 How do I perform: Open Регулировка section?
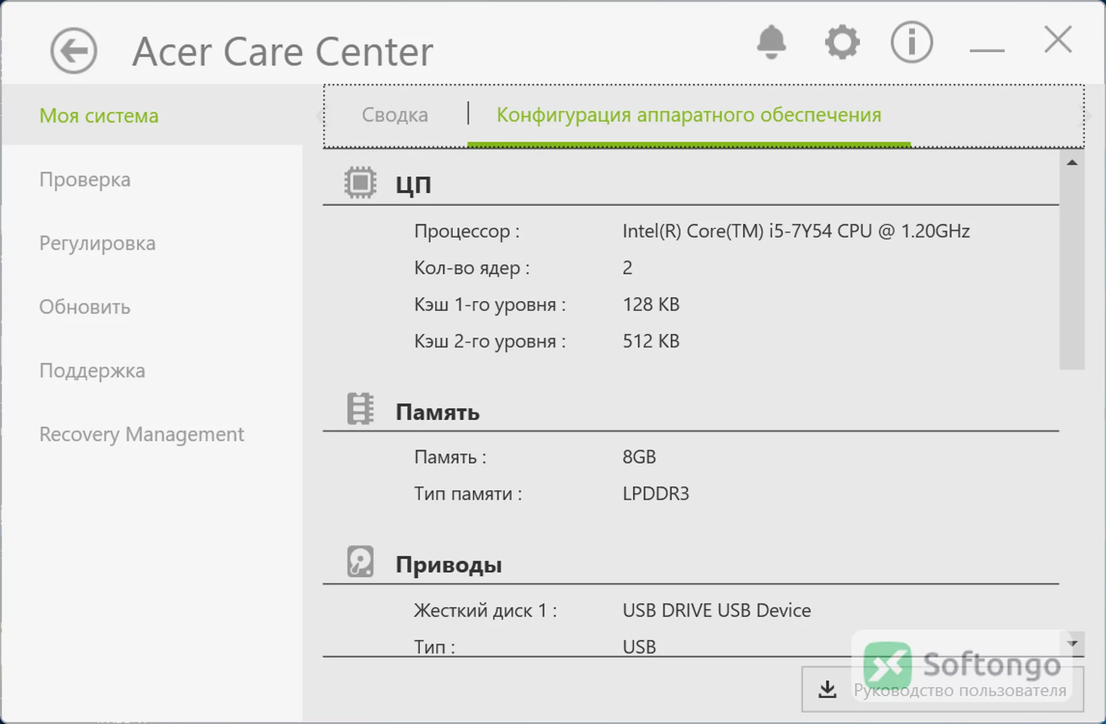97,243
